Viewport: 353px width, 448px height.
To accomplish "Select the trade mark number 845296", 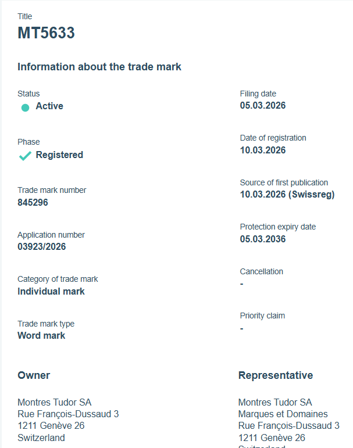I will (x=33, y=203).
